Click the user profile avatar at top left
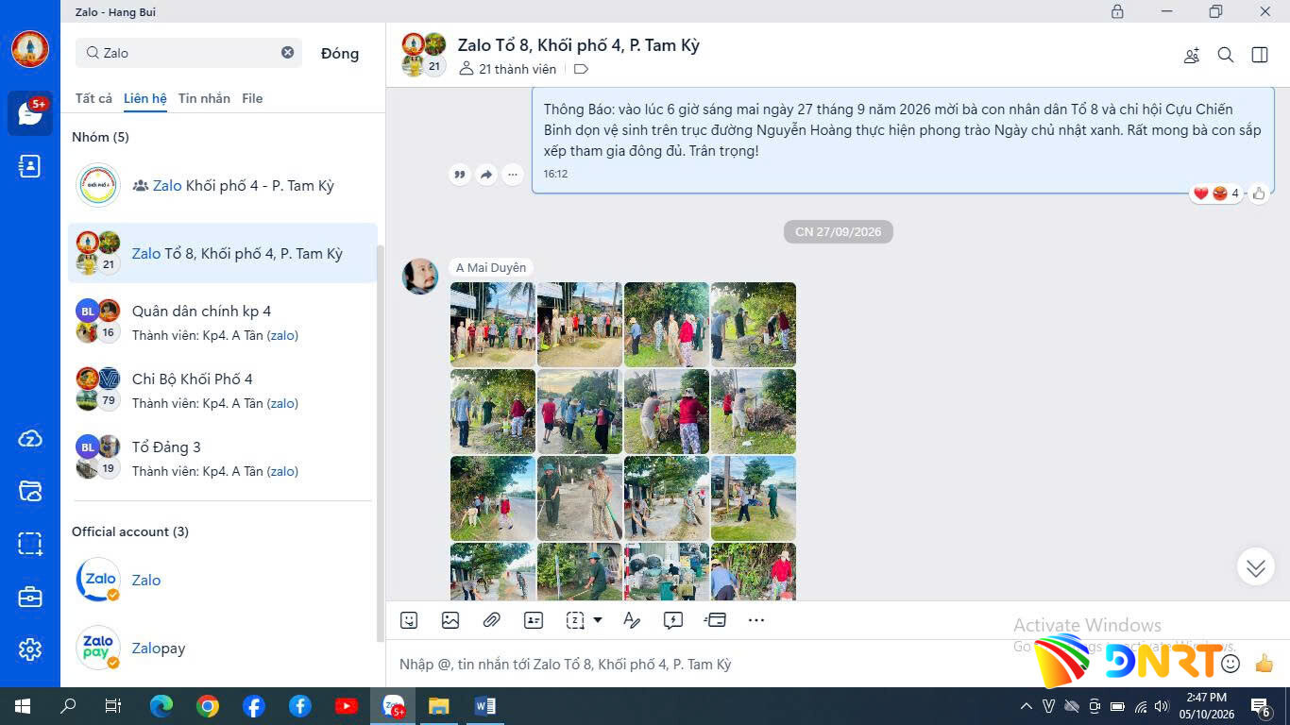 pos(30,49)
